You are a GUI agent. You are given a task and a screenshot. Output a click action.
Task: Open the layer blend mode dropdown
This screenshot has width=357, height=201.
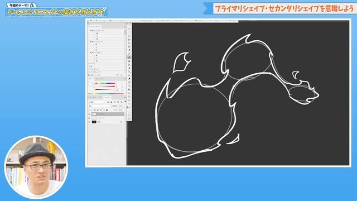pos(99,106)
